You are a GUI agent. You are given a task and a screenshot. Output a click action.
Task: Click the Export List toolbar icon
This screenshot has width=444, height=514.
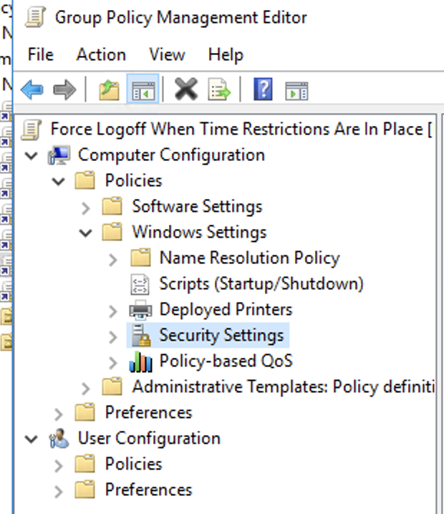pyautogui.click(x=219, y=89)
